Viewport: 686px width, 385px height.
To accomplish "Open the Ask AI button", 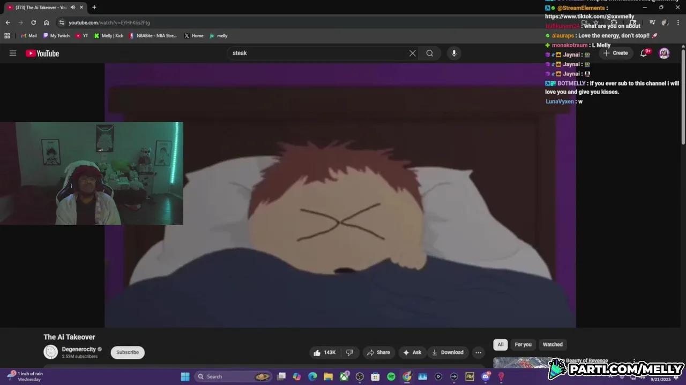I will pos(412,352).
